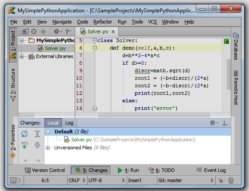
Task: Open the CRLF line separator dropdown
Action: pyautogui.click(x=77, y=180)
